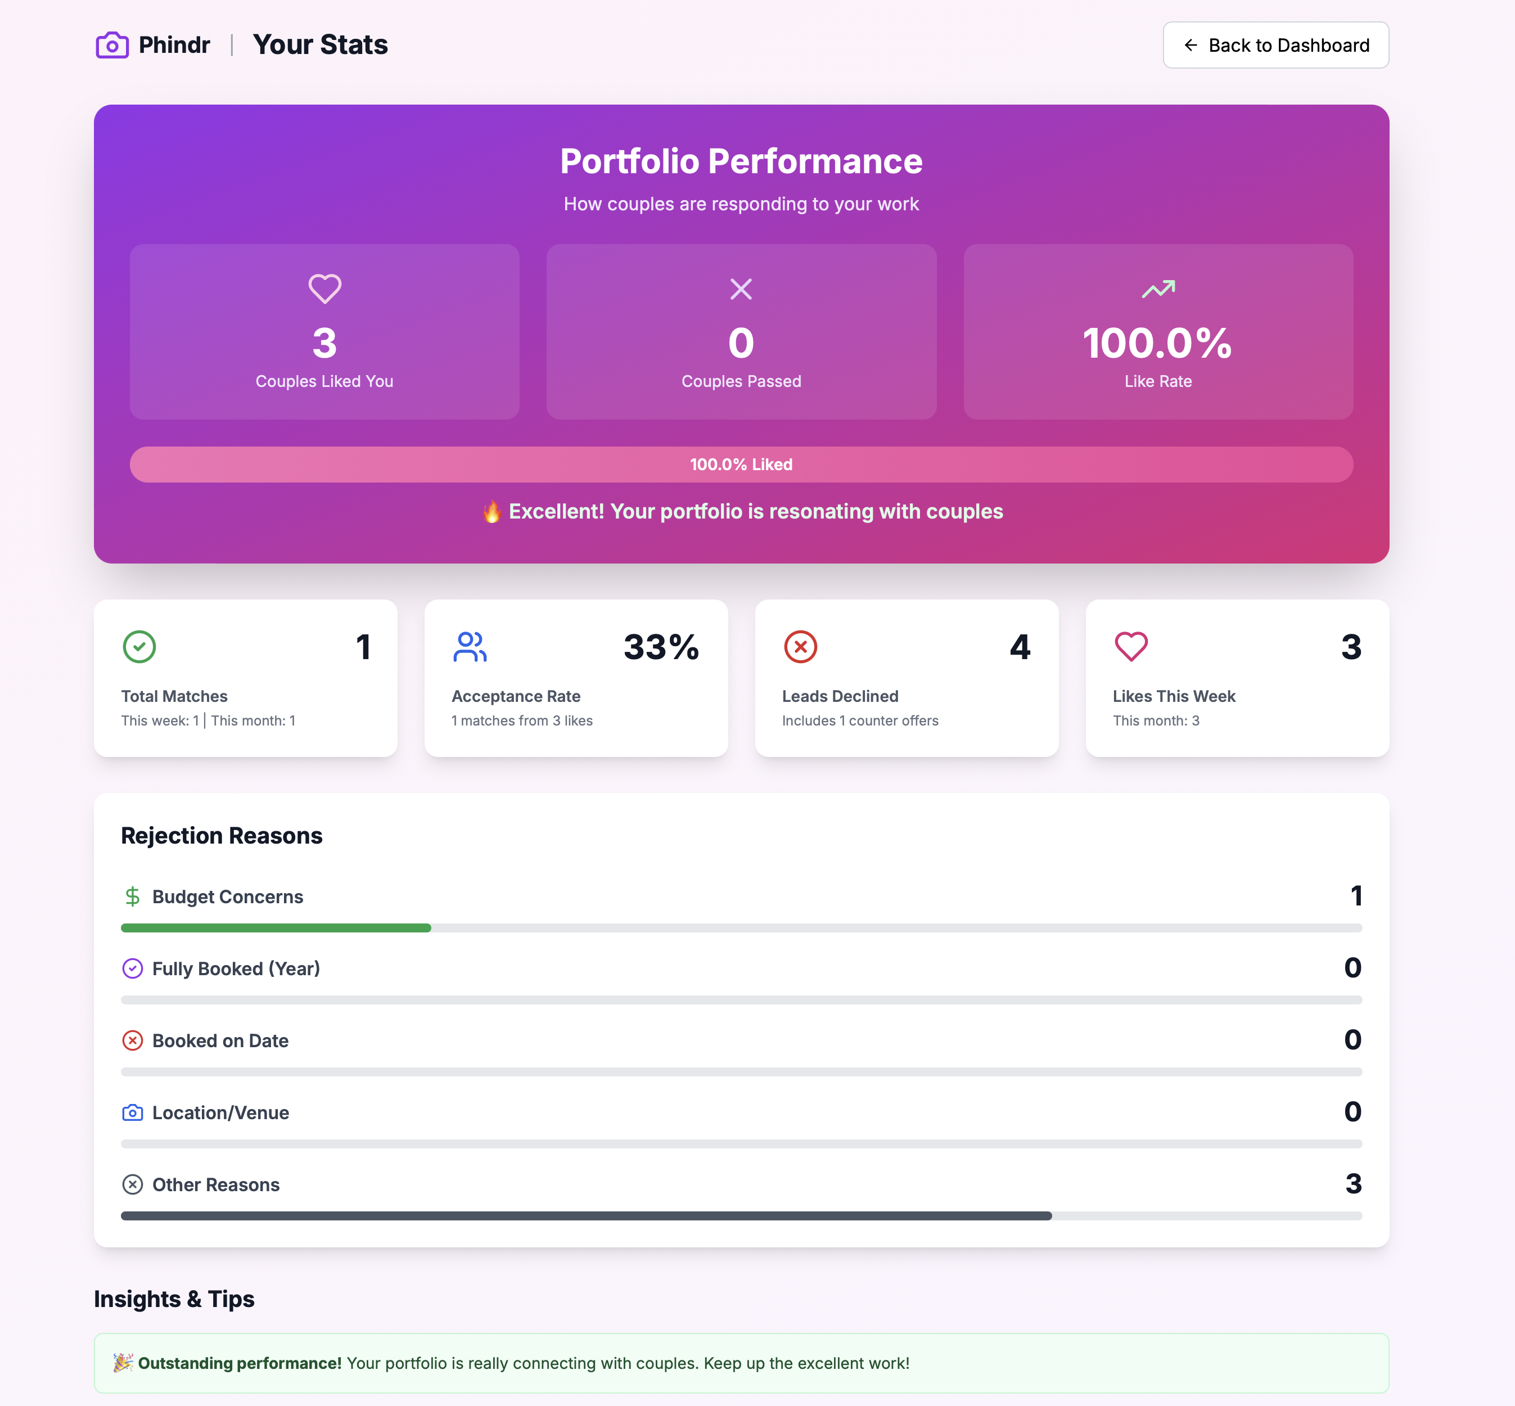This screenshot has width=1515, height=1406.
Task: Click the Rejection Reasons section heading
Action: click(x=220, y=835)
